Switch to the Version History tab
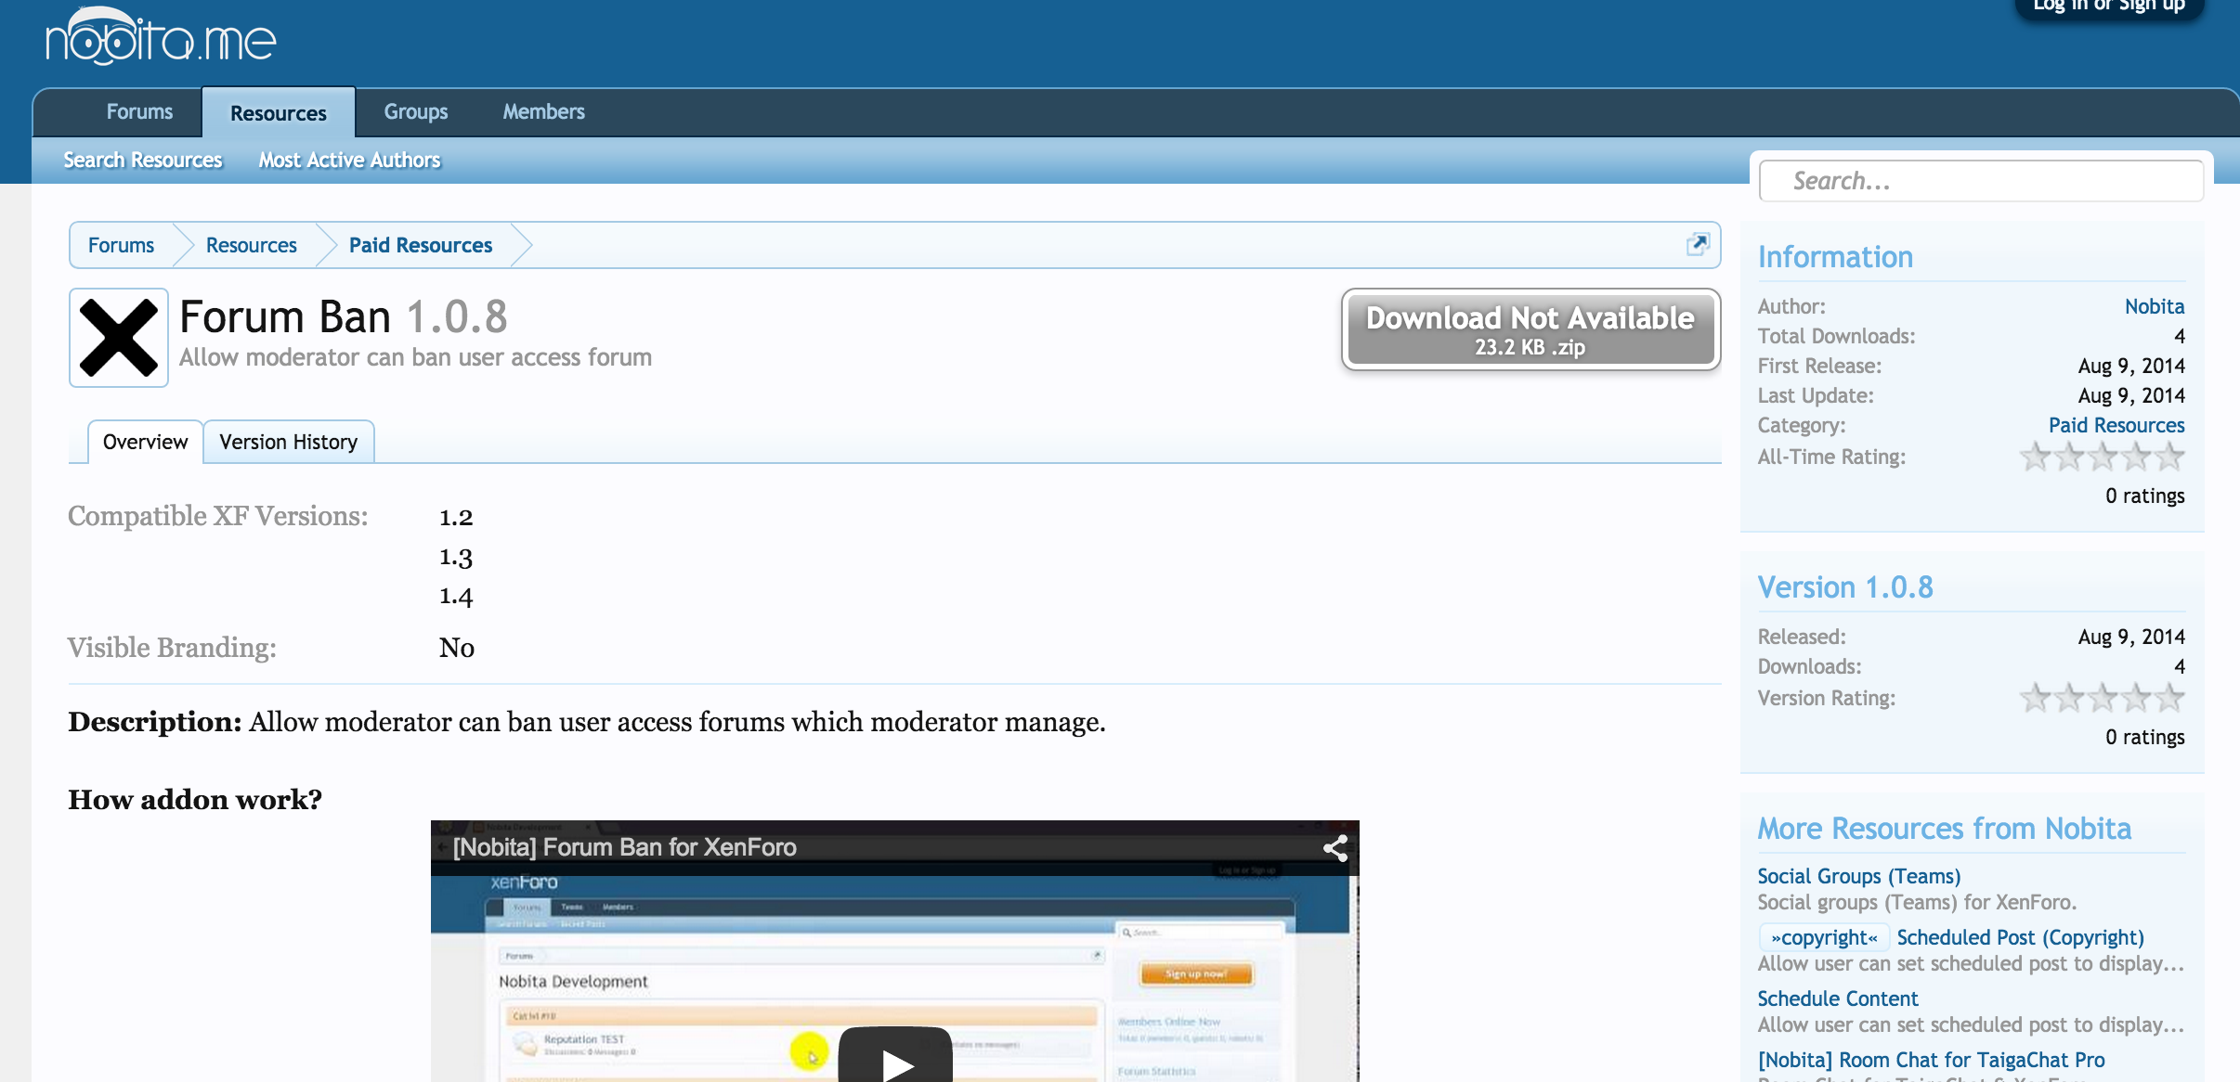 point(289,442)
